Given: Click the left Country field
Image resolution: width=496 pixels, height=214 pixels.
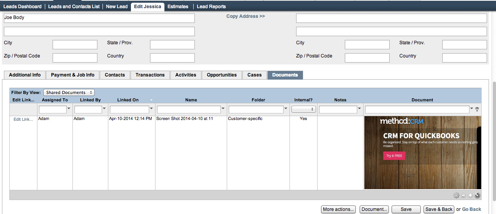Looking at the screenshot, I should point(172,58).
